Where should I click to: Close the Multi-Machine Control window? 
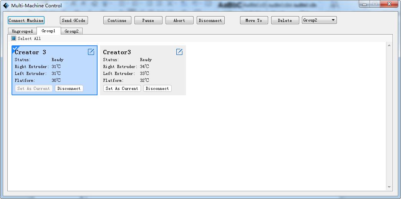click(389, 4)
